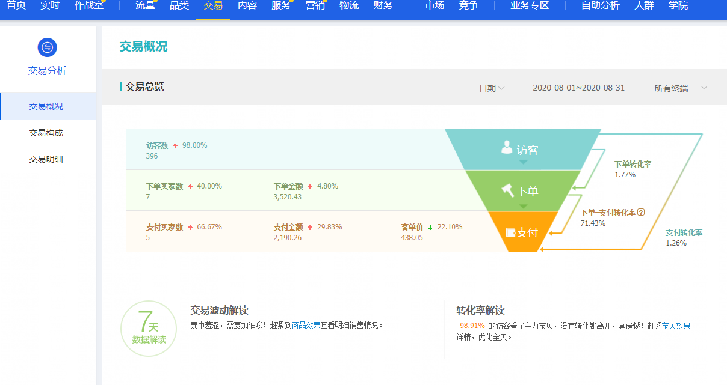The image size is (727, 385).
Task: Select the 交易 tab in top navigation
Action: click(x=213, y=6)
